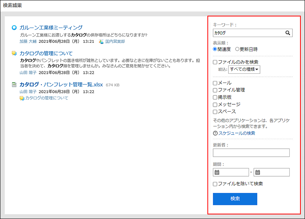Click the start date 期間 field
Image resolution: width=305 pixels, height=219 pixels.
coord(231,172)
